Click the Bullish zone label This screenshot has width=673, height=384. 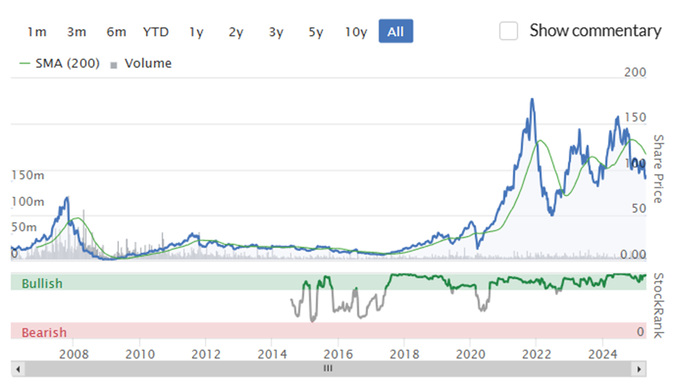coord(42,284)
